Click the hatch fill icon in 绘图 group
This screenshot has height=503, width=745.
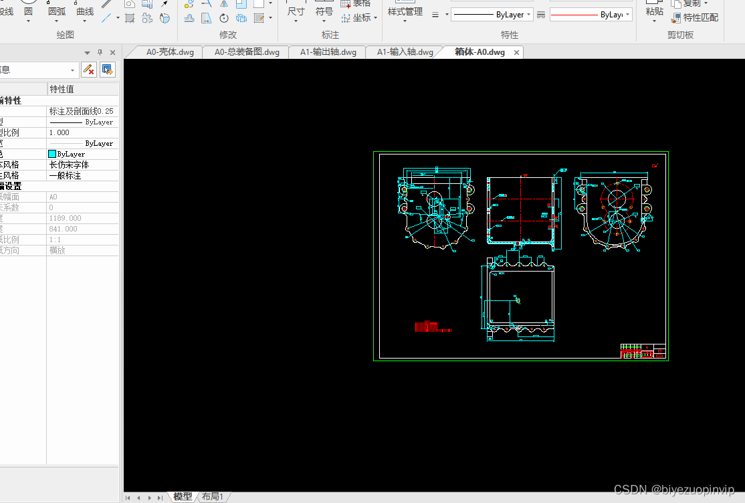coord(130,18)
